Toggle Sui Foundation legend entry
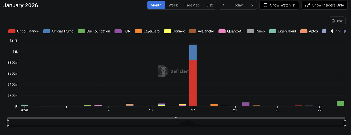Viewport: 351px width, 135px height. [94, 31]
